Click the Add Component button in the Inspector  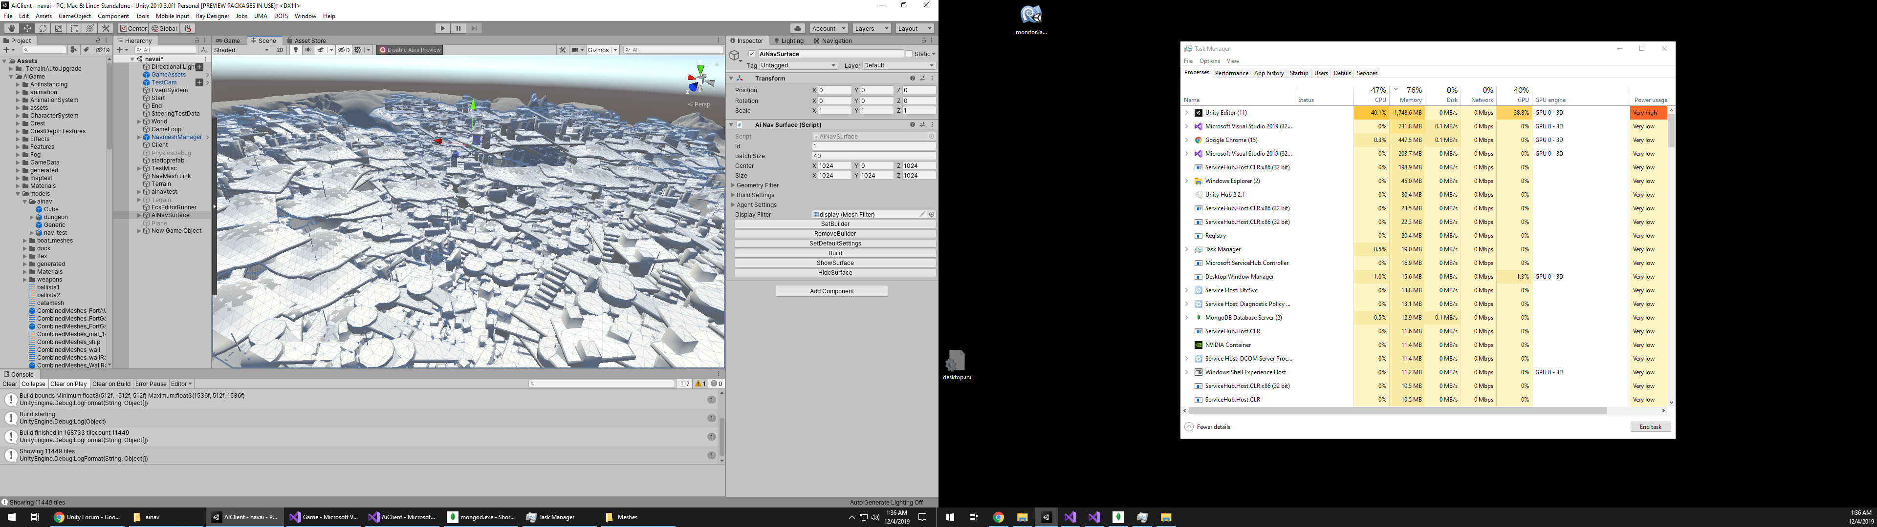tap(831, 290)
